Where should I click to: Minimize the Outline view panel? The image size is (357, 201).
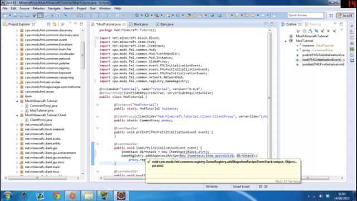(335, 24)
